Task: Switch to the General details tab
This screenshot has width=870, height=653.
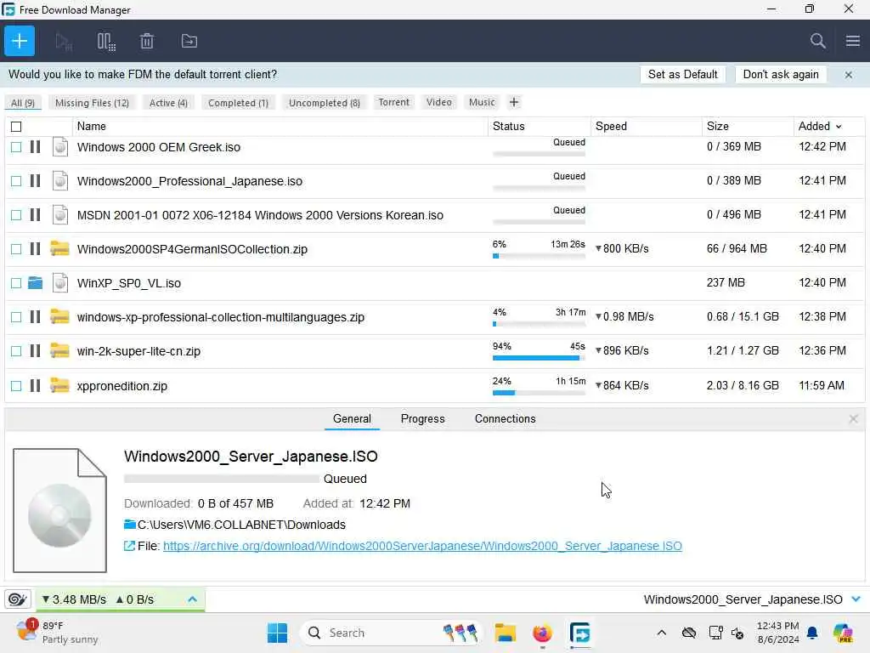Action: [352, 418]
